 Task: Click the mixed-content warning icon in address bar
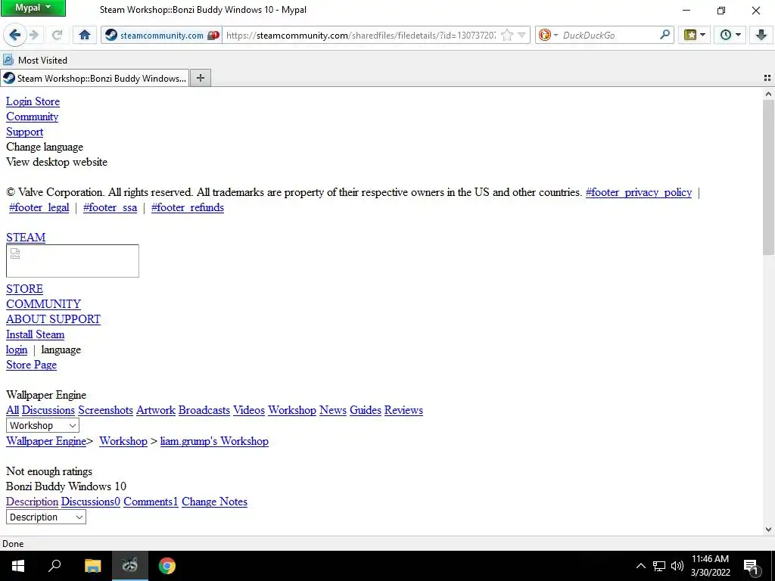(213, 35)
